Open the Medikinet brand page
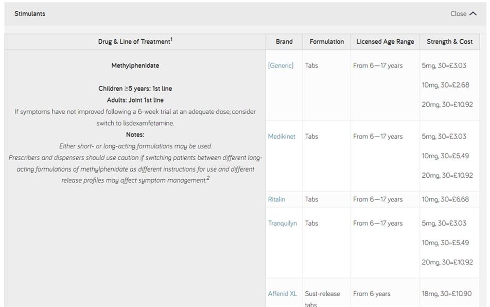Screen dimensions: 490x307 coord(281,136)
